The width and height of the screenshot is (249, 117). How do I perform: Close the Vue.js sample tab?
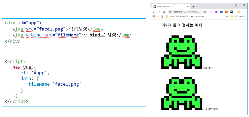coord(187,7)
